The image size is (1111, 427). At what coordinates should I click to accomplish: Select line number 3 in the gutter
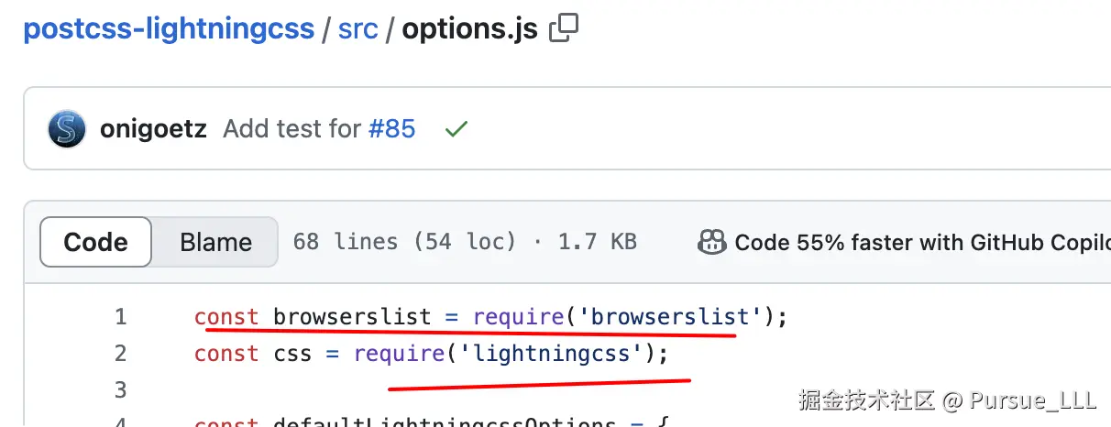[120, 390]
